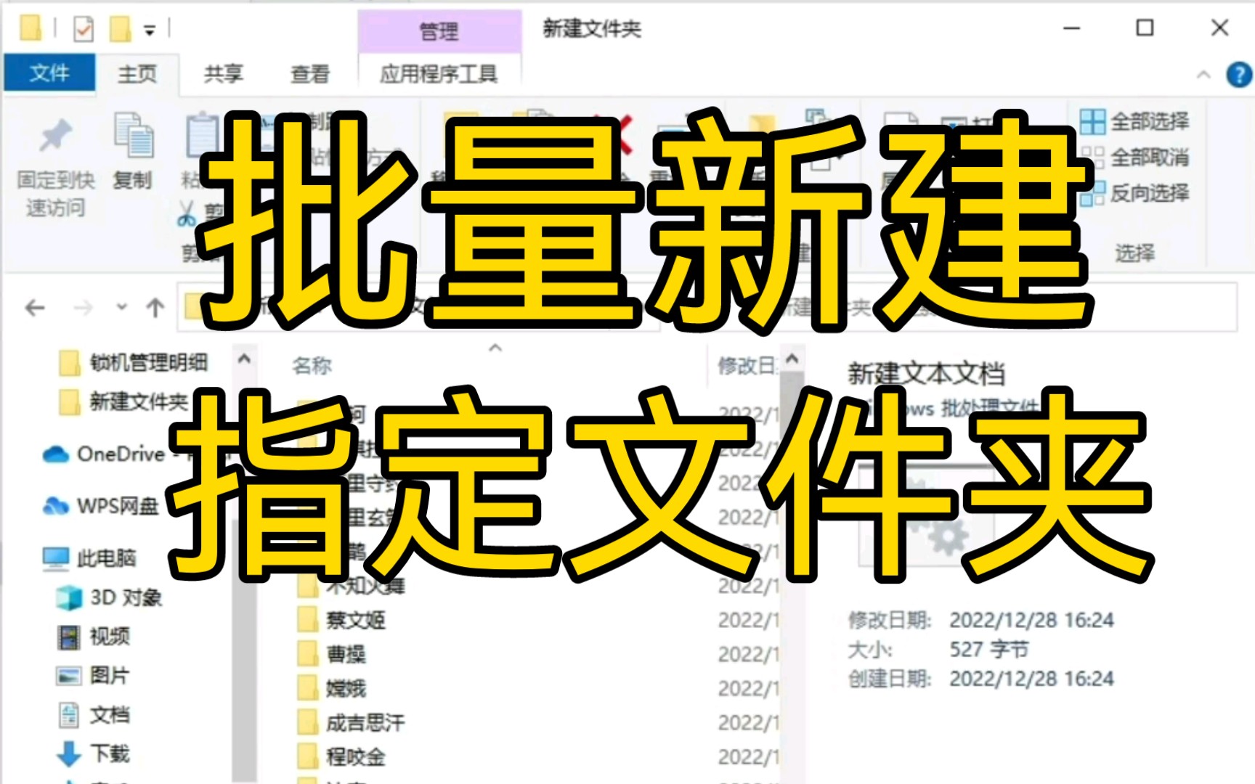Open the 文件 menu
Image resolution: width=1255 pixels, height=784 pixels.
click(49, 74)
